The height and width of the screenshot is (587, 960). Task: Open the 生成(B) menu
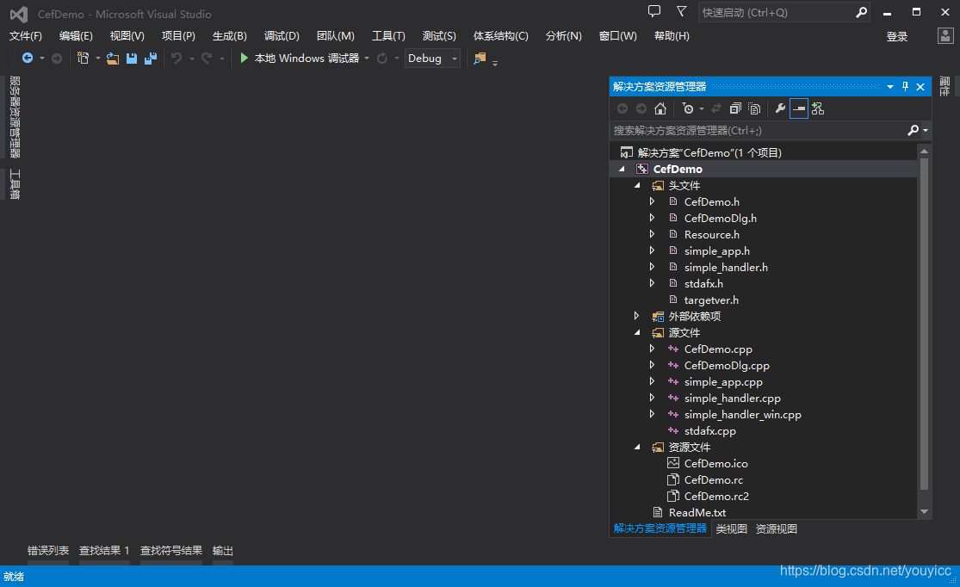click(230, 36)
